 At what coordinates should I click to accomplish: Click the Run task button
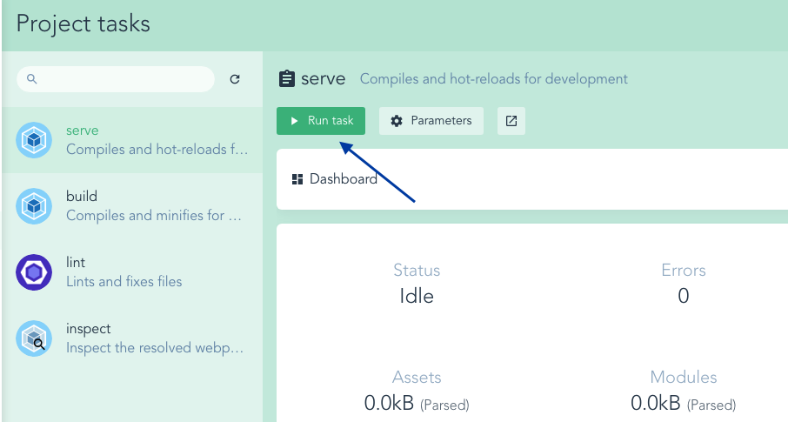pyautogui.click(x=321, y=121)
